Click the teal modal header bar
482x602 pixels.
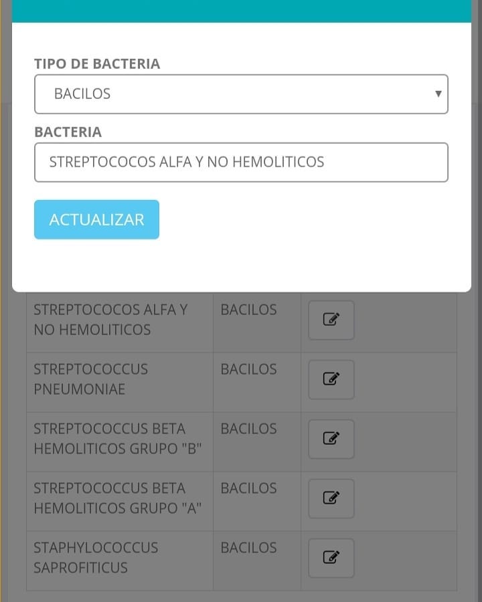pyautogui.click(x=242, y=11)
